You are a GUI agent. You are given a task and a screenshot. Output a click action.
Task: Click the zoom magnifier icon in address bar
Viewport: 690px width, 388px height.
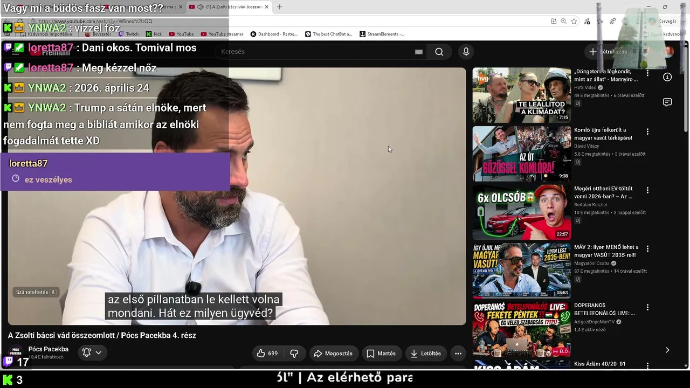coord(563,22)
